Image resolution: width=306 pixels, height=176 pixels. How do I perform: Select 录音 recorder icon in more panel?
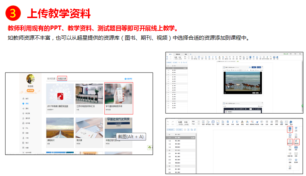click(296, 148)
